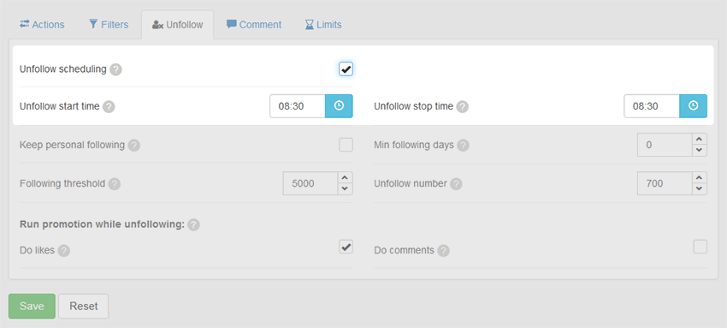Click help icon beside Min following days
This screenshot has height=328, width=727.
tap(464, 146)
